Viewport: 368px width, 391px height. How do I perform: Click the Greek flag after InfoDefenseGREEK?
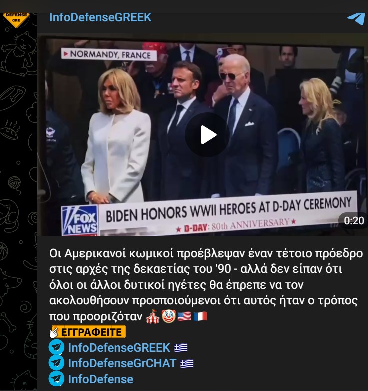[x=181, y=347]
